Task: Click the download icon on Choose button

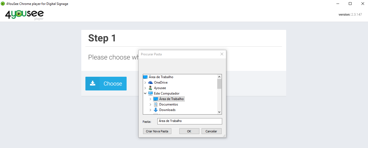Action: [x=93, y=83]
